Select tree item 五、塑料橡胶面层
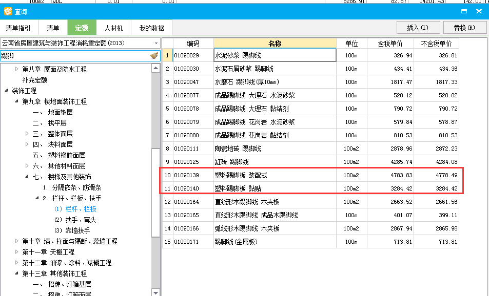The width and height of the screenshot is (489, 296). pyautogui.click(x=58, y=155)
